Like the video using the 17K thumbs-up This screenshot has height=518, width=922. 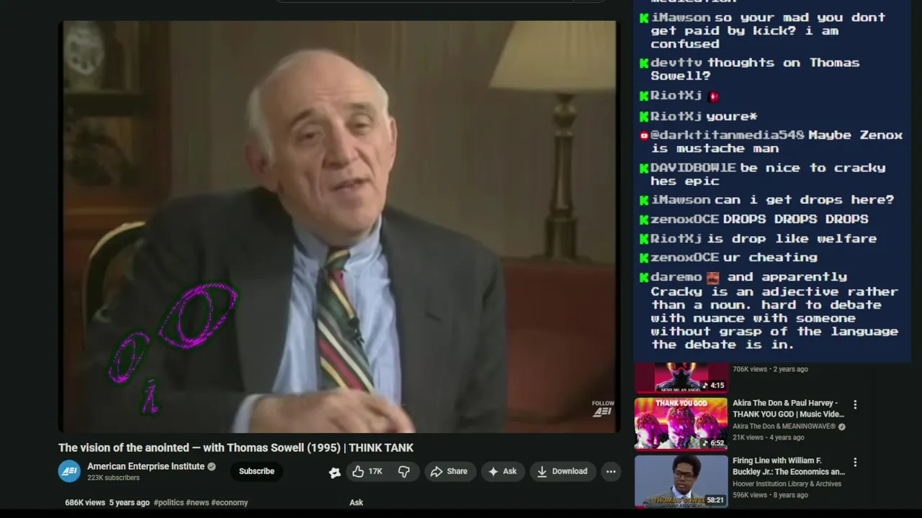click(x=367, y=471)
